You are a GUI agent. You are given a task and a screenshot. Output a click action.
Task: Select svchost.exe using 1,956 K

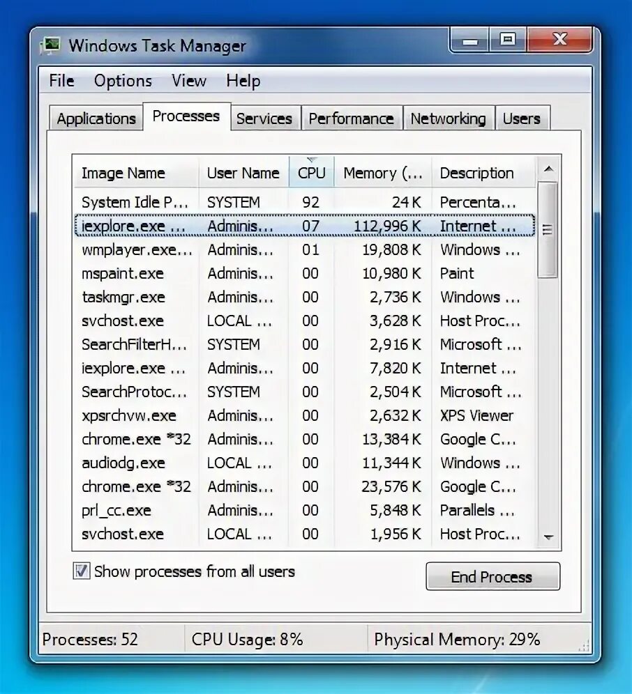(304, 534)
